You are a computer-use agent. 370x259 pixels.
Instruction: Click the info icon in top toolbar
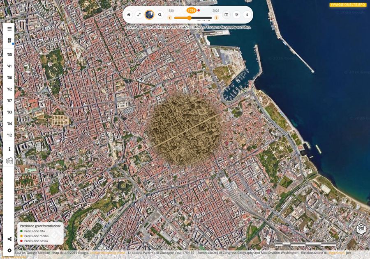[x=247, y=15]
